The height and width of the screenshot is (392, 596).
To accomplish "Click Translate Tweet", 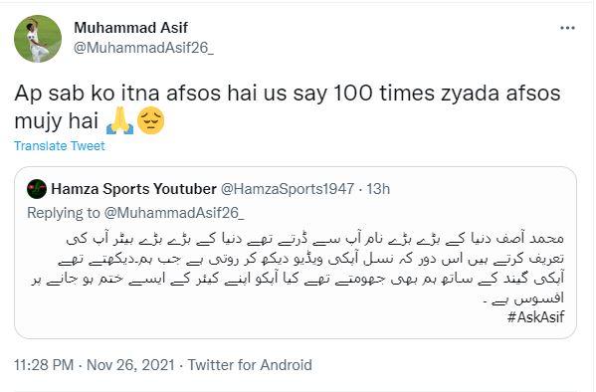I will tap(60, 146).
